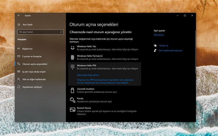
Task: Open Bilgileriniz in the sidebar
Action: 27,49
